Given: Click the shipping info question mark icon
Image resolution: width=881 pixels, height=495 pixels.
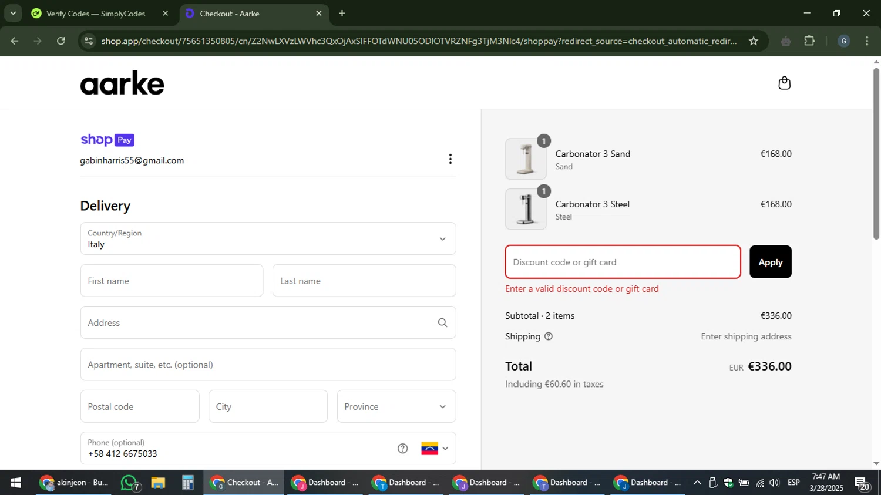Looking at the screenshot, I should click(x=549, y=336).
